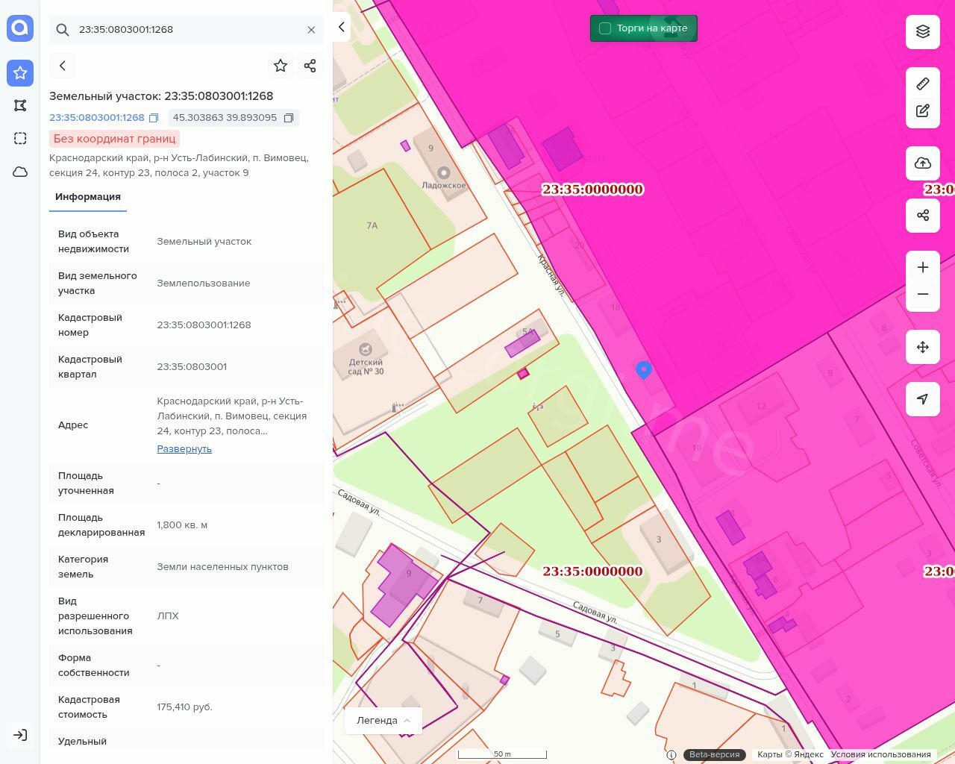955x764 pixels.
Task: Select the ruler measurement tool
Action: [x=923, y=84]
